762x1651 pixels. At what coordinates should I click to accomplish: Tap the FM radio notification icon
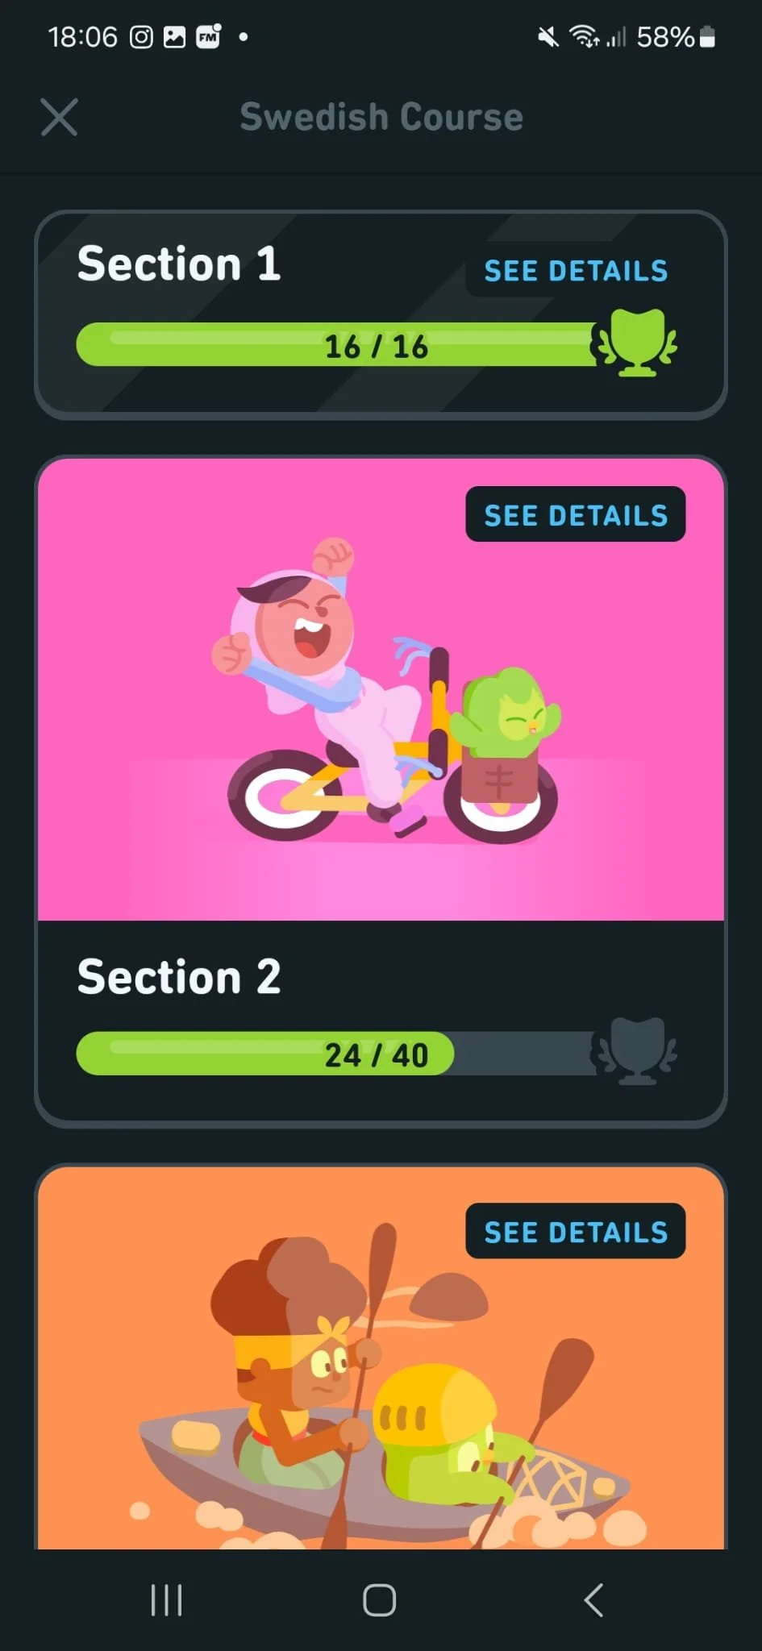point(208,37)
